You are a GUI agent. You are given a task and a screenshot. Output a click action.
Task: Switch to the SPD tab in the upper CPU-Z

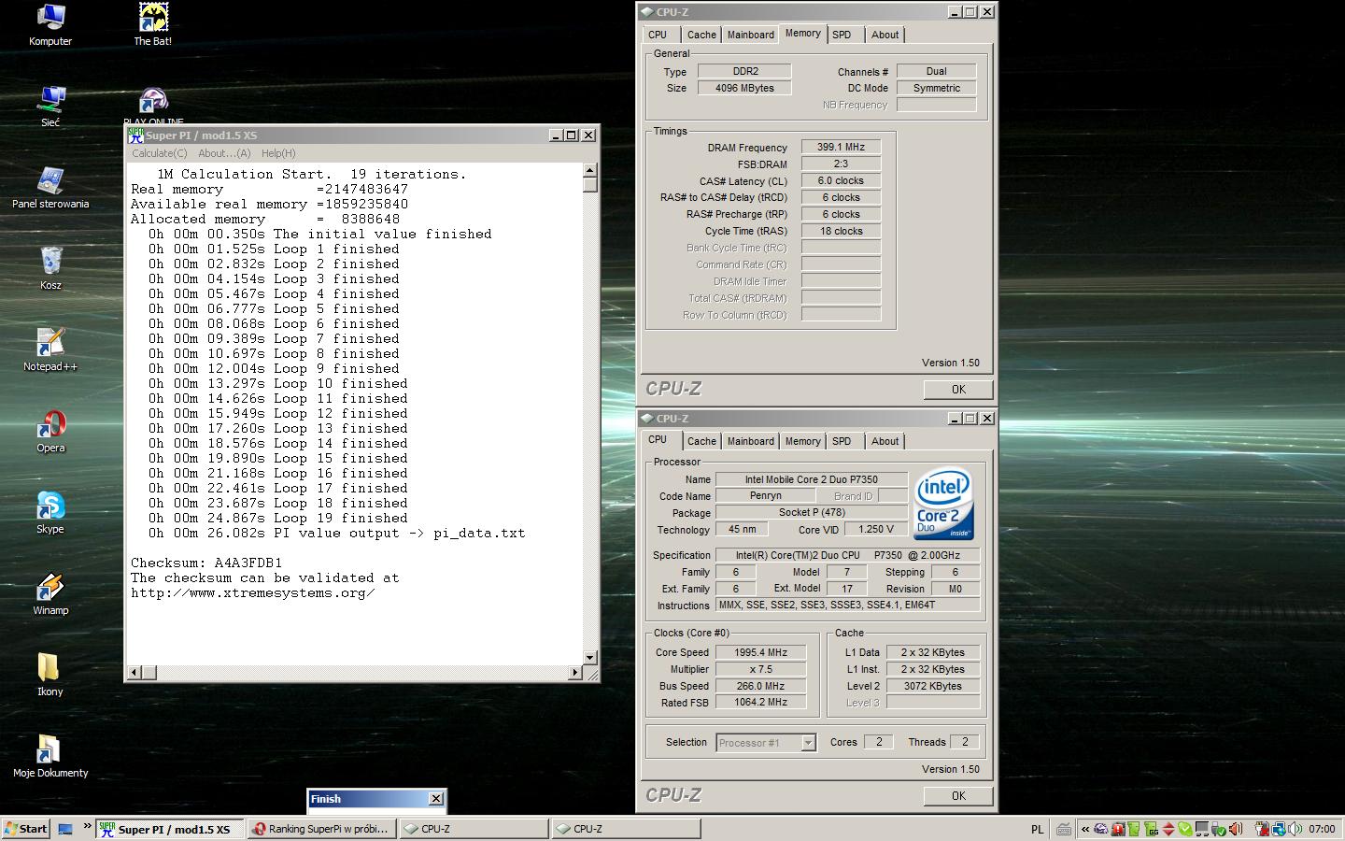click(x=842, y=35)
